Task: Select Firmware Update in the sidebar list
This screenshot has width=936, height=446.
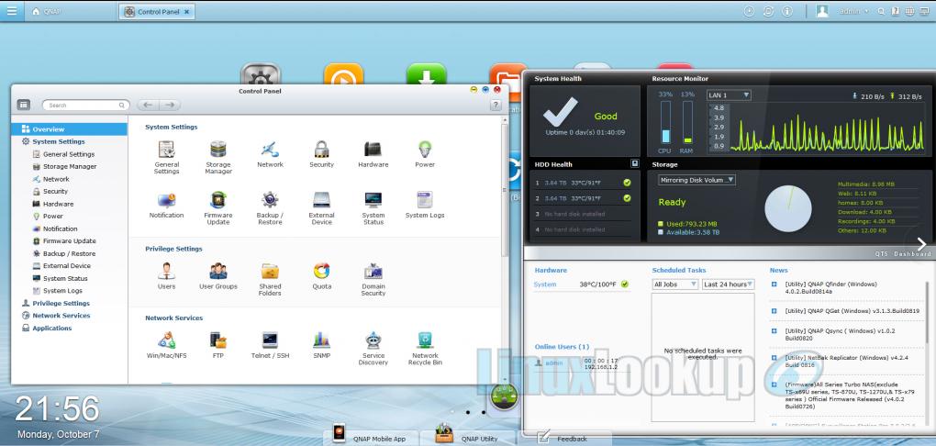Action: click(x=69, y=241)
